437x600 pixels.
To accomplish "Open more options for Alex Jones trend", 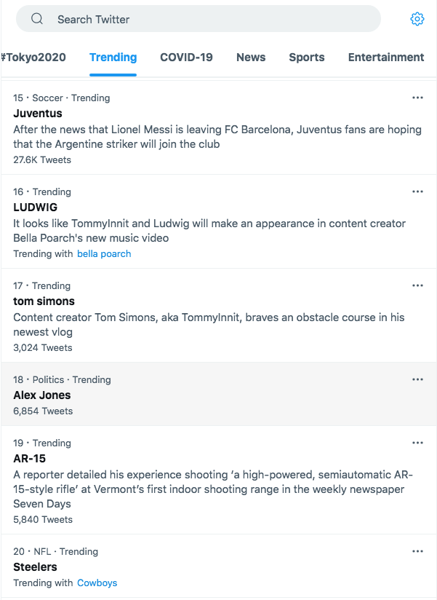I will 417,379.
